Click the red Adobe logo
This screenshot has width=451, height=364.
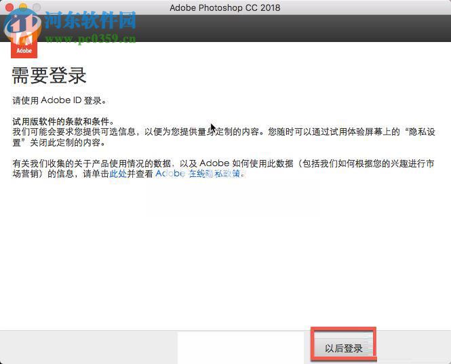coord(24,43)
